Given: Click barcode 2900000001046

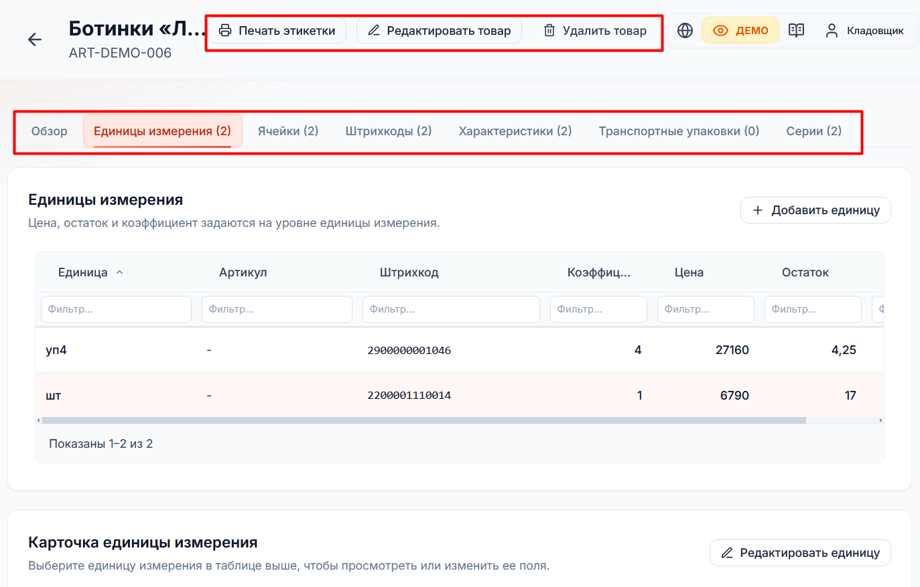Looking at the screenshot, I should [409, 350].
